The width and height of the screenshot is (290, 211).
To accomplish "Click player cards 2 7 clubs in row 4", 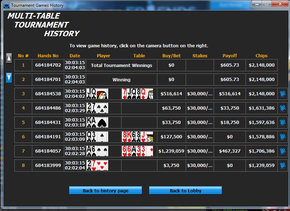I will pyautogui.click(x=97, y=108).
